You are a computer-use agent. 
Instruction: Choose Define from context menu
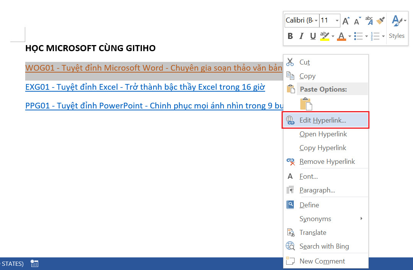326,205
